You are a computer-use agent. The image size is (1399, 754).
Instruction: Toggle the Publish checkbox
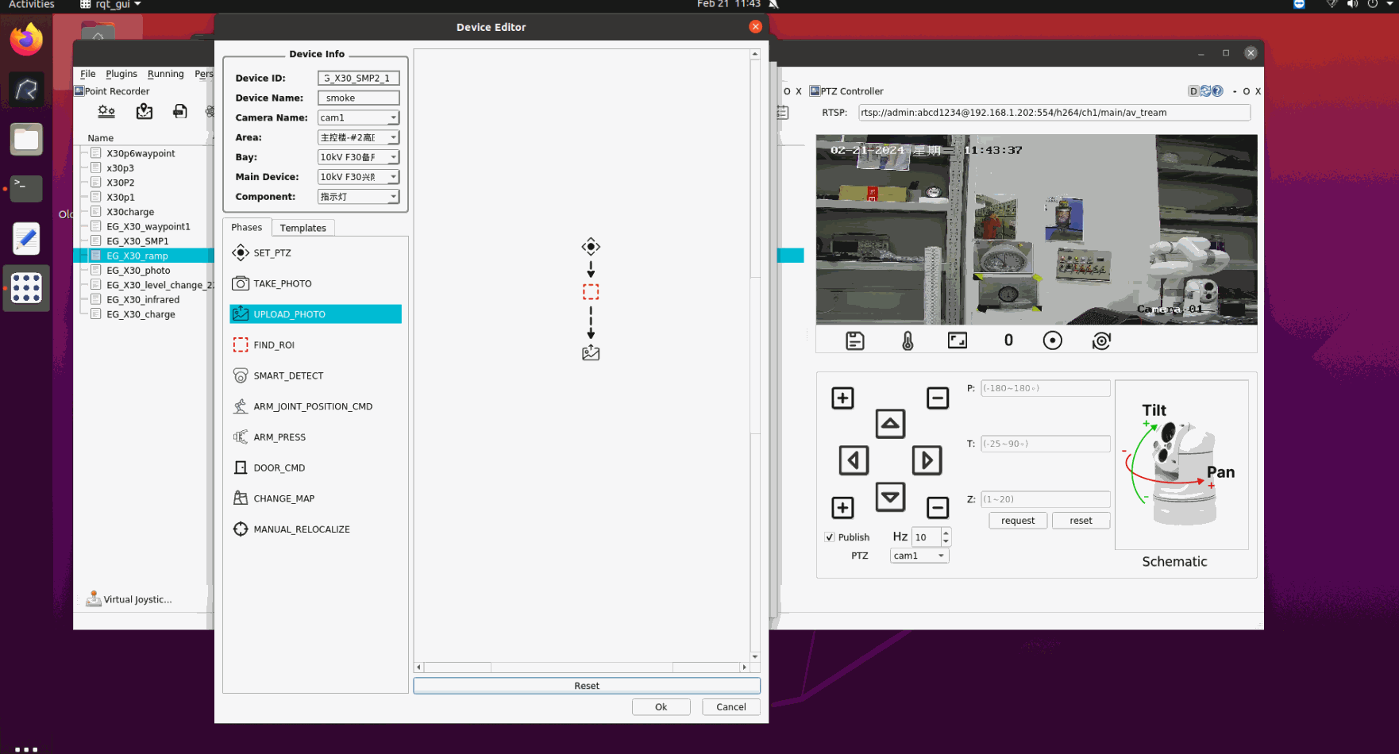(830, 537)
